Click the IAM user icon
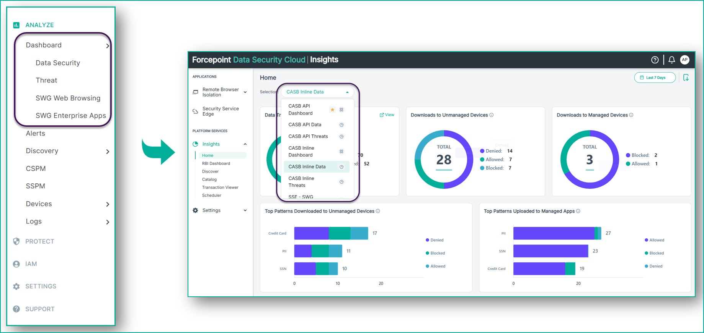The image size is (704, 333). pos(16,264)
